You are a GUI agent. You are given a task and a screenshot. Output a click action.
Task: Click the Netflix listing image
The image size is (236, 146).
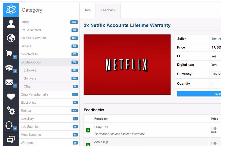pyautogui.click(x=127, y=65)
